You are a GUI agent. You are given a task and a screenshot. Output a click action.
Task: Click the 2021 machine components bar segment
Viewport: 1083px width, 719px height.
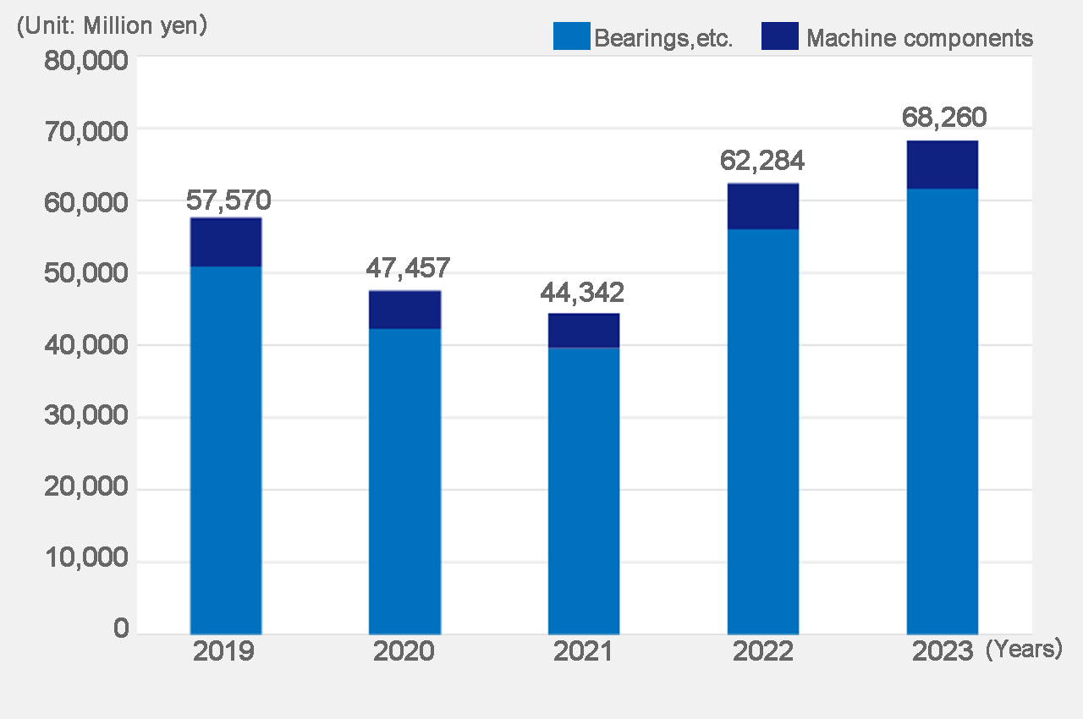click(584, 331)
